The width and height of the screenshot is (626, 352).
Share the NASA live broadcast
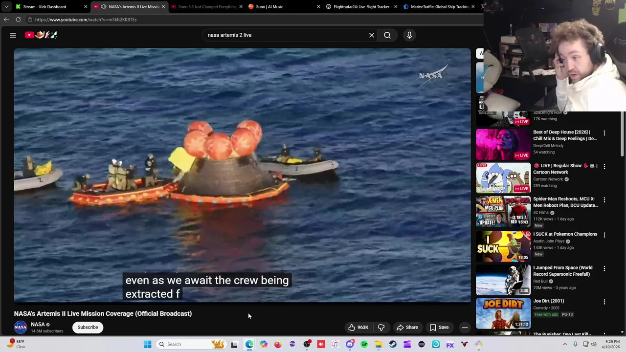(x=407, y=327)
